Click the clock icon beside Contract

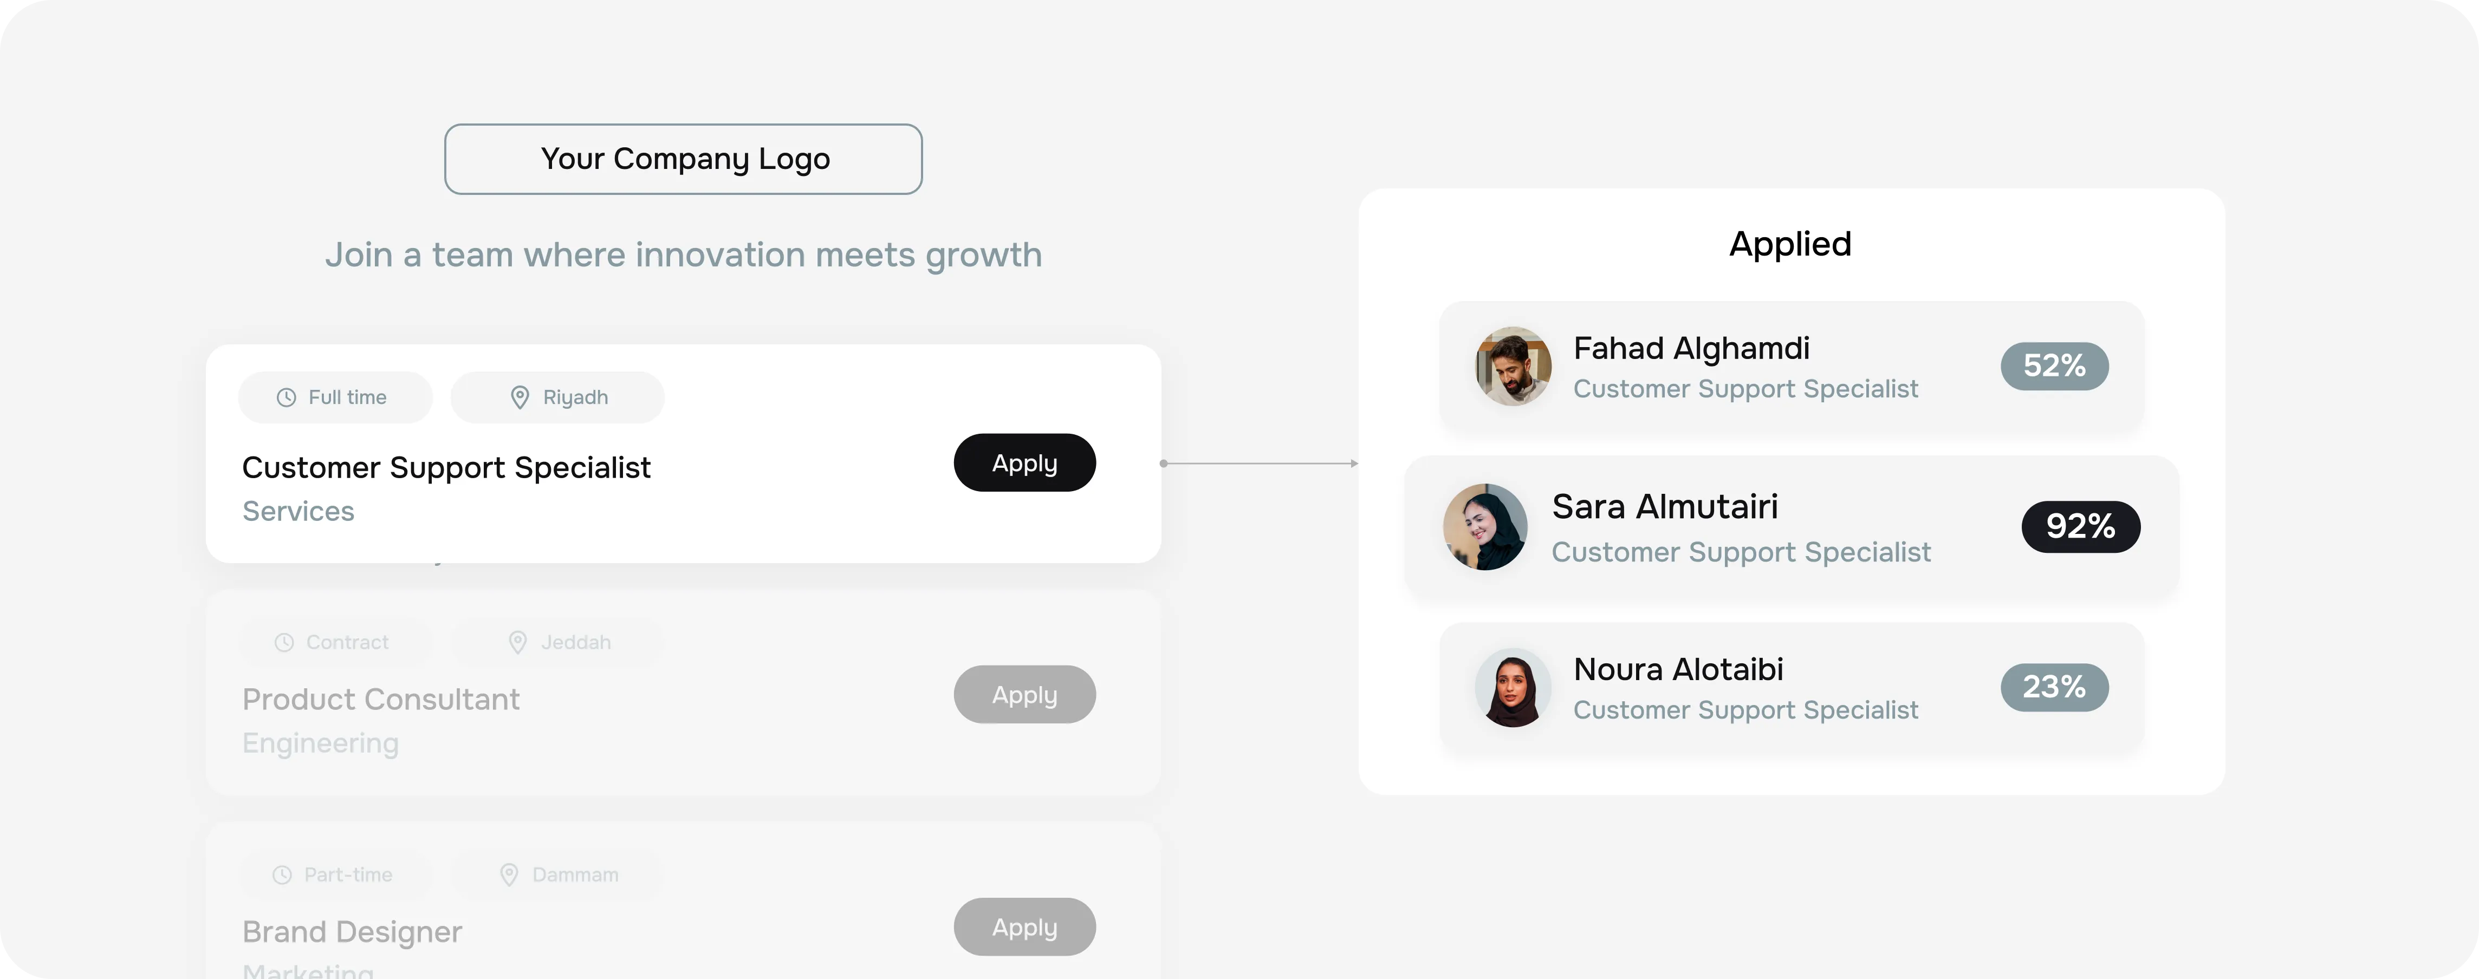[x=284, y=642]
